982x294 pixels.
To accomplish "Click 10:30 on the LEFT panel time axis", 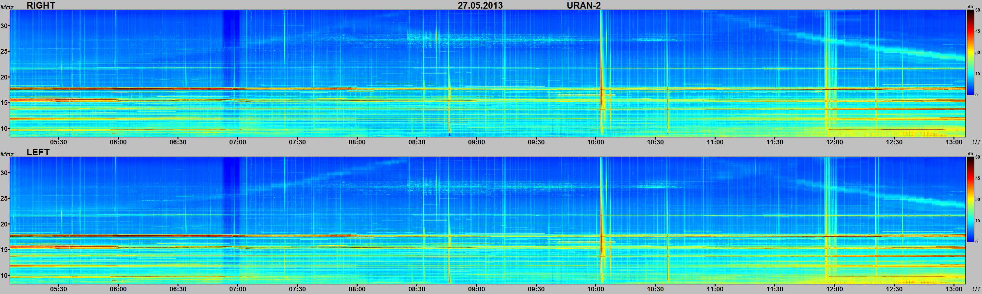I will (x=655, y=289).
